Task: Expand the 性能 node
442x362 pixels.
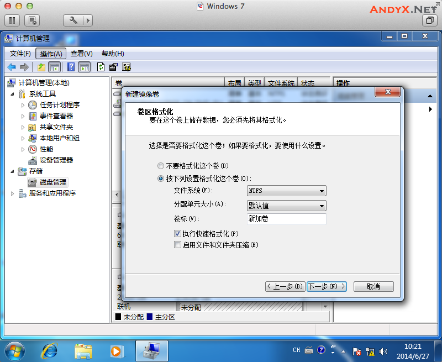Action: click(x=23, y=149)
